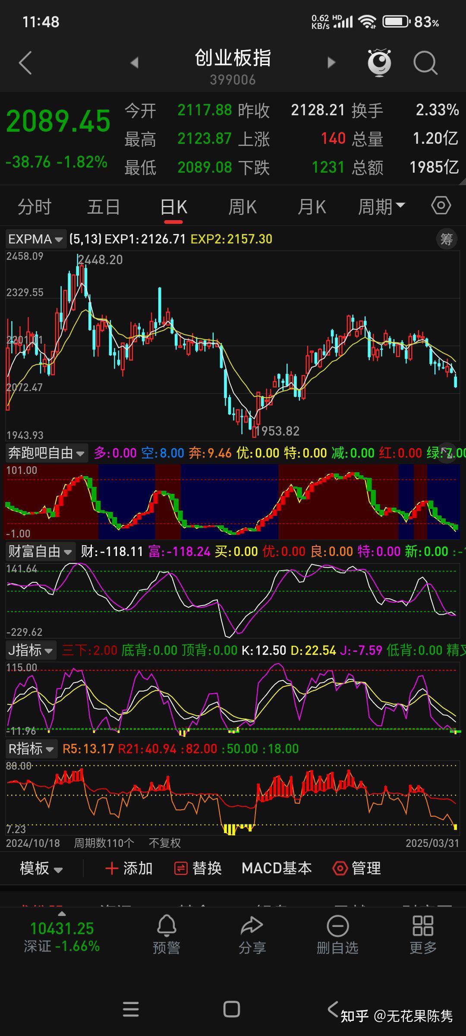This screenshot has width=466, height=1036.
Task: Switch to the 分时 tab
Action: (x=35, y=207)
